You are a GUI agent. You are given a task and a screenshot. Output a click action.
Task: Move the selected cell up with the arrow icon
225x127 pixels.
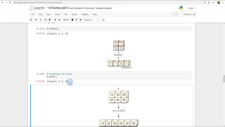tap(55, 20)
